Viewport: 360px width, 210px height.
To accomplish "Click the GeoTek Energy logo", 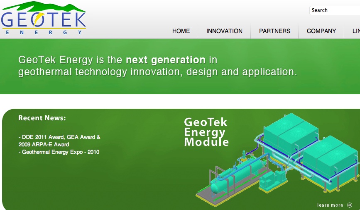I will (x=43, y=19).
